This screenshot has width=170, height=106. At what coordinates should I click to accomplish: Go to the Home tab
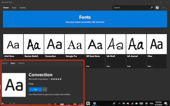(6, 8)
